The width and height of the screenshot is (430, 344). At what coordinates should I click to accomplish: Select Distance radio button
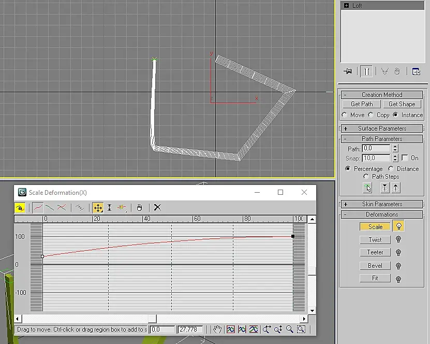click(391, 169)
